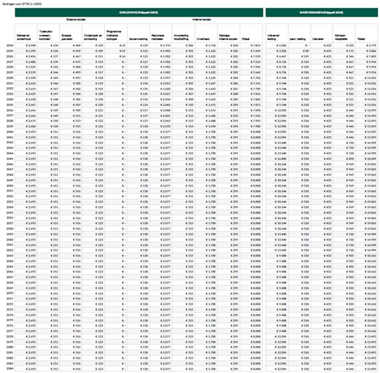Click the Totaal header of the investeringen section
Viewport: 380px width, 373px height.
click(362, 38)
